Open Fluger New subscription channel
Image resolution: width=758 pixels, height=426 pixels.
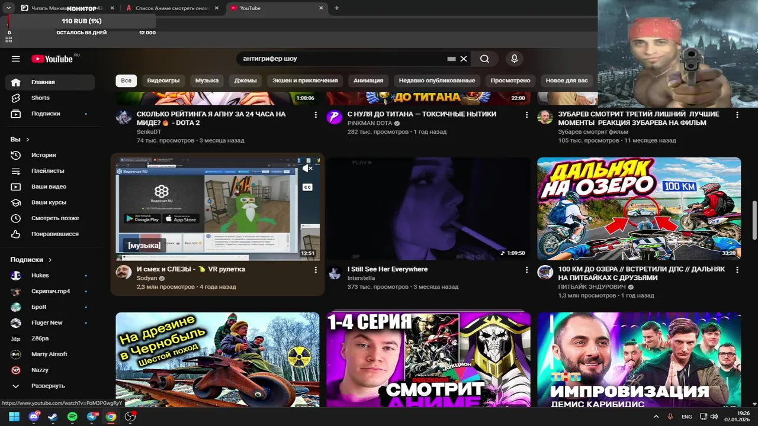50,322
